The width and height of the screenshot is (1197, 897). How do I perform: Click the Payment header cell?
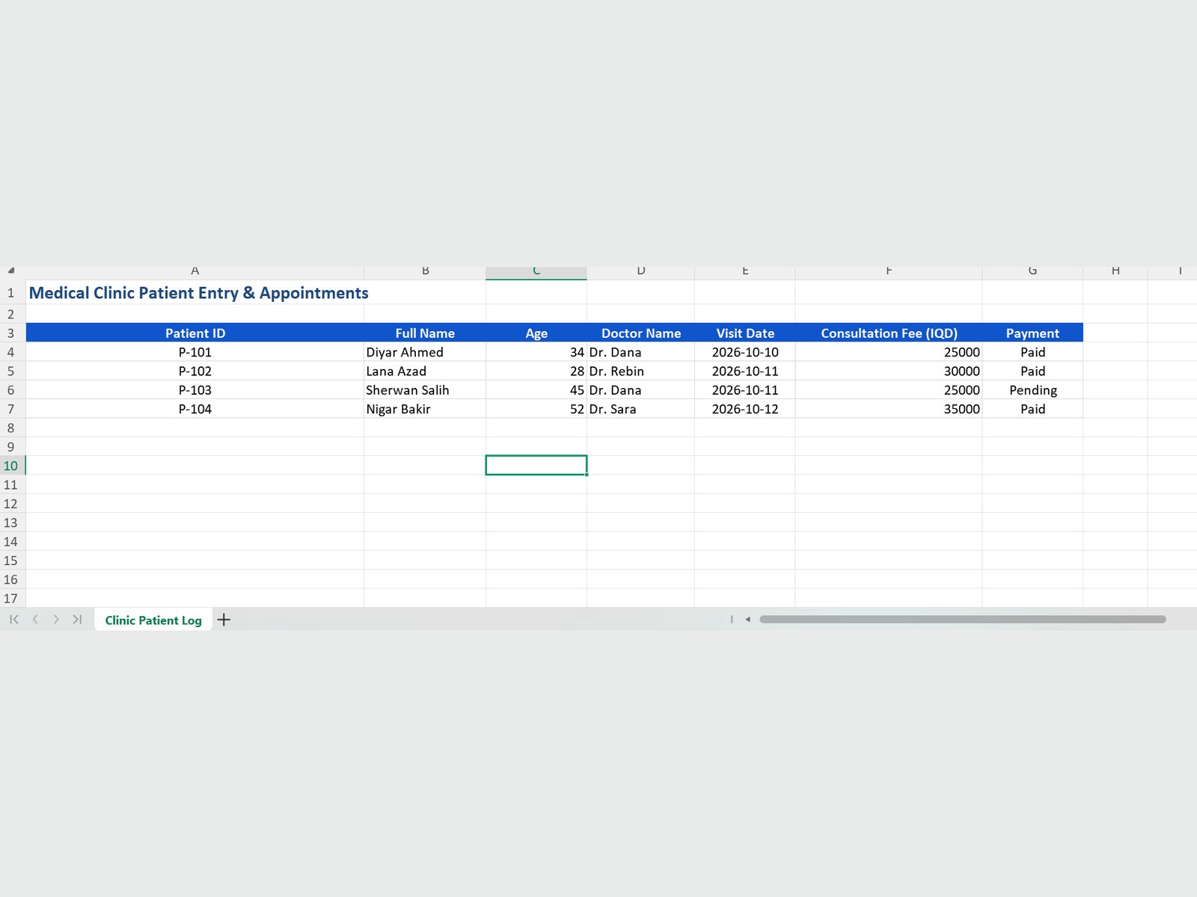(x=1032, y=333)
